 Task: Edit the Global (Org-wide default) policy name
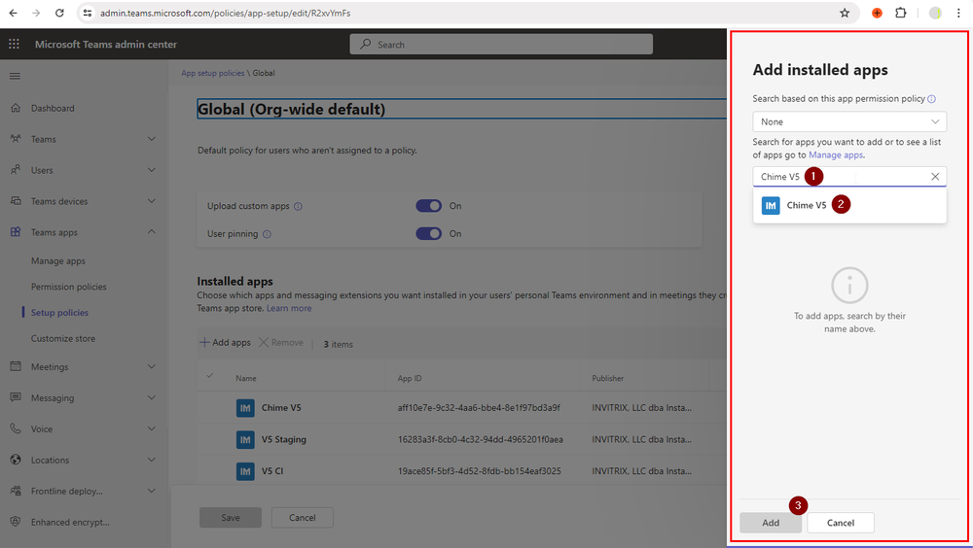(461, 109)
